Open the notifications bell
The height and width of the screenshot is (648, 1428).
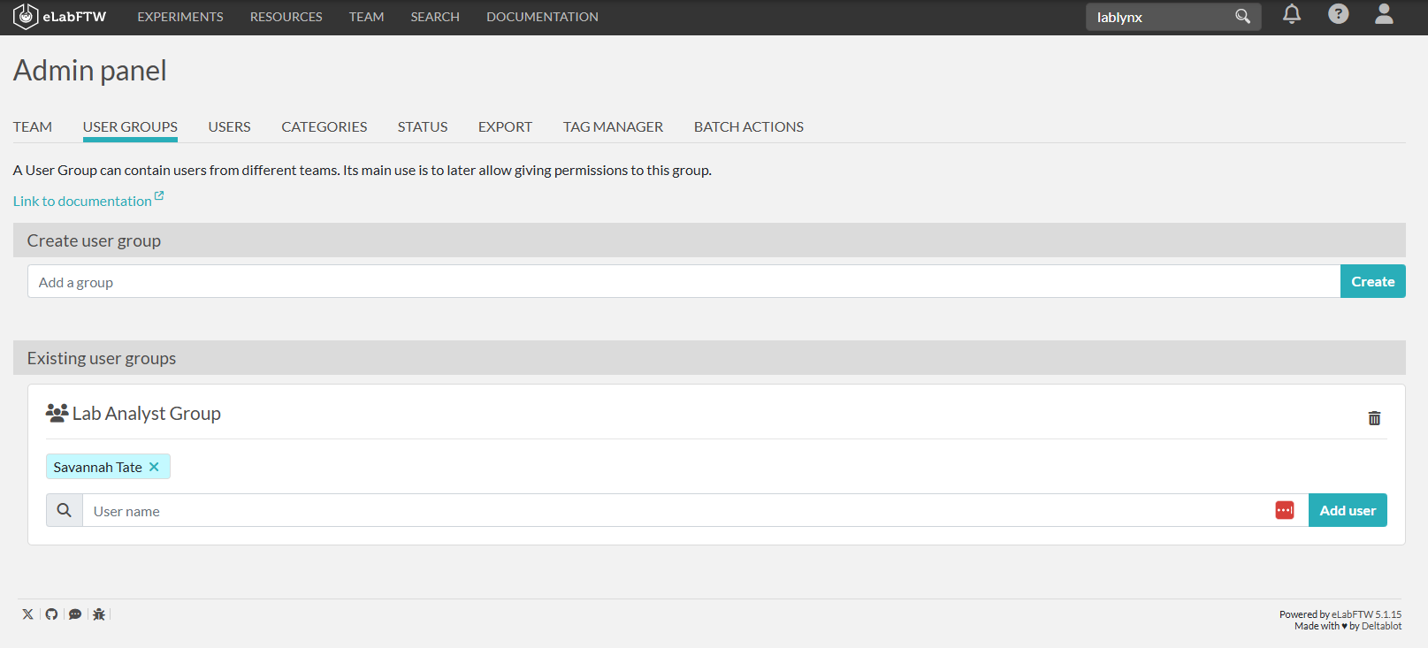click(x=1291, y=14)
